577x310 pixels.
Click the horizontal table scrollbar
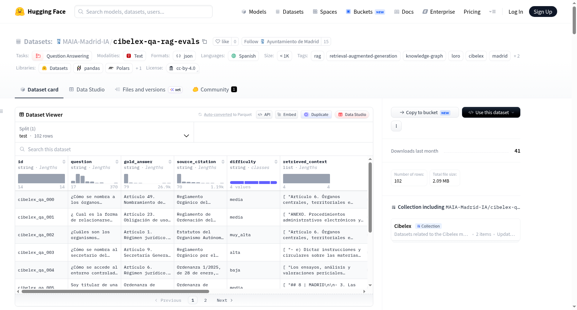[115, 291]
